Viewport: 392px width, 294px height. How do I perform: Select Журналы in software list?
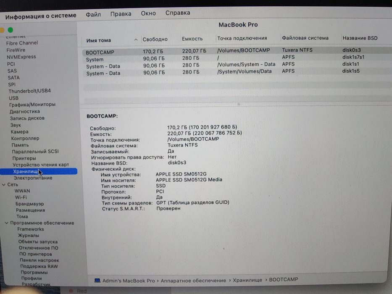click(28, 236)
